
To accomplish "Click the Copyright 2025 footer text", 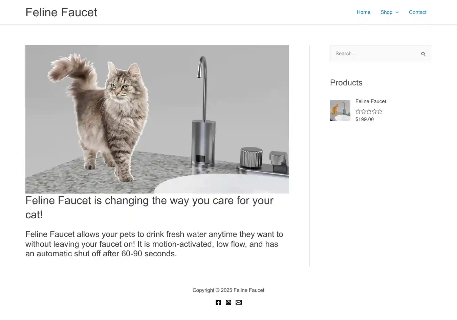I will point(228,290).
